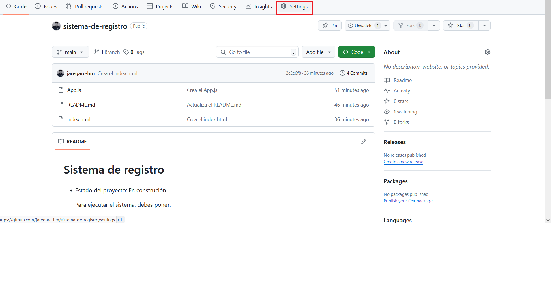The height and width of the screenshot is (296, 554).
Task: Open the Security tab
Action: click(x=223, y=6)
